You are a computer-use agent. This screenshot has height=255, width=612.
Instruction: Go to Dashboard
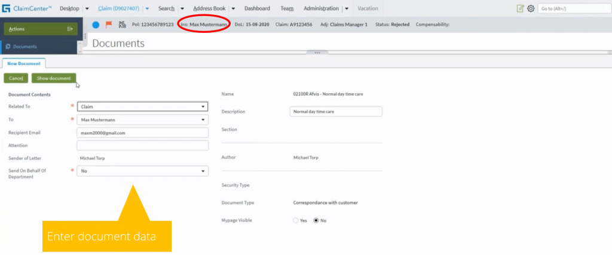[x=257, y=8]
